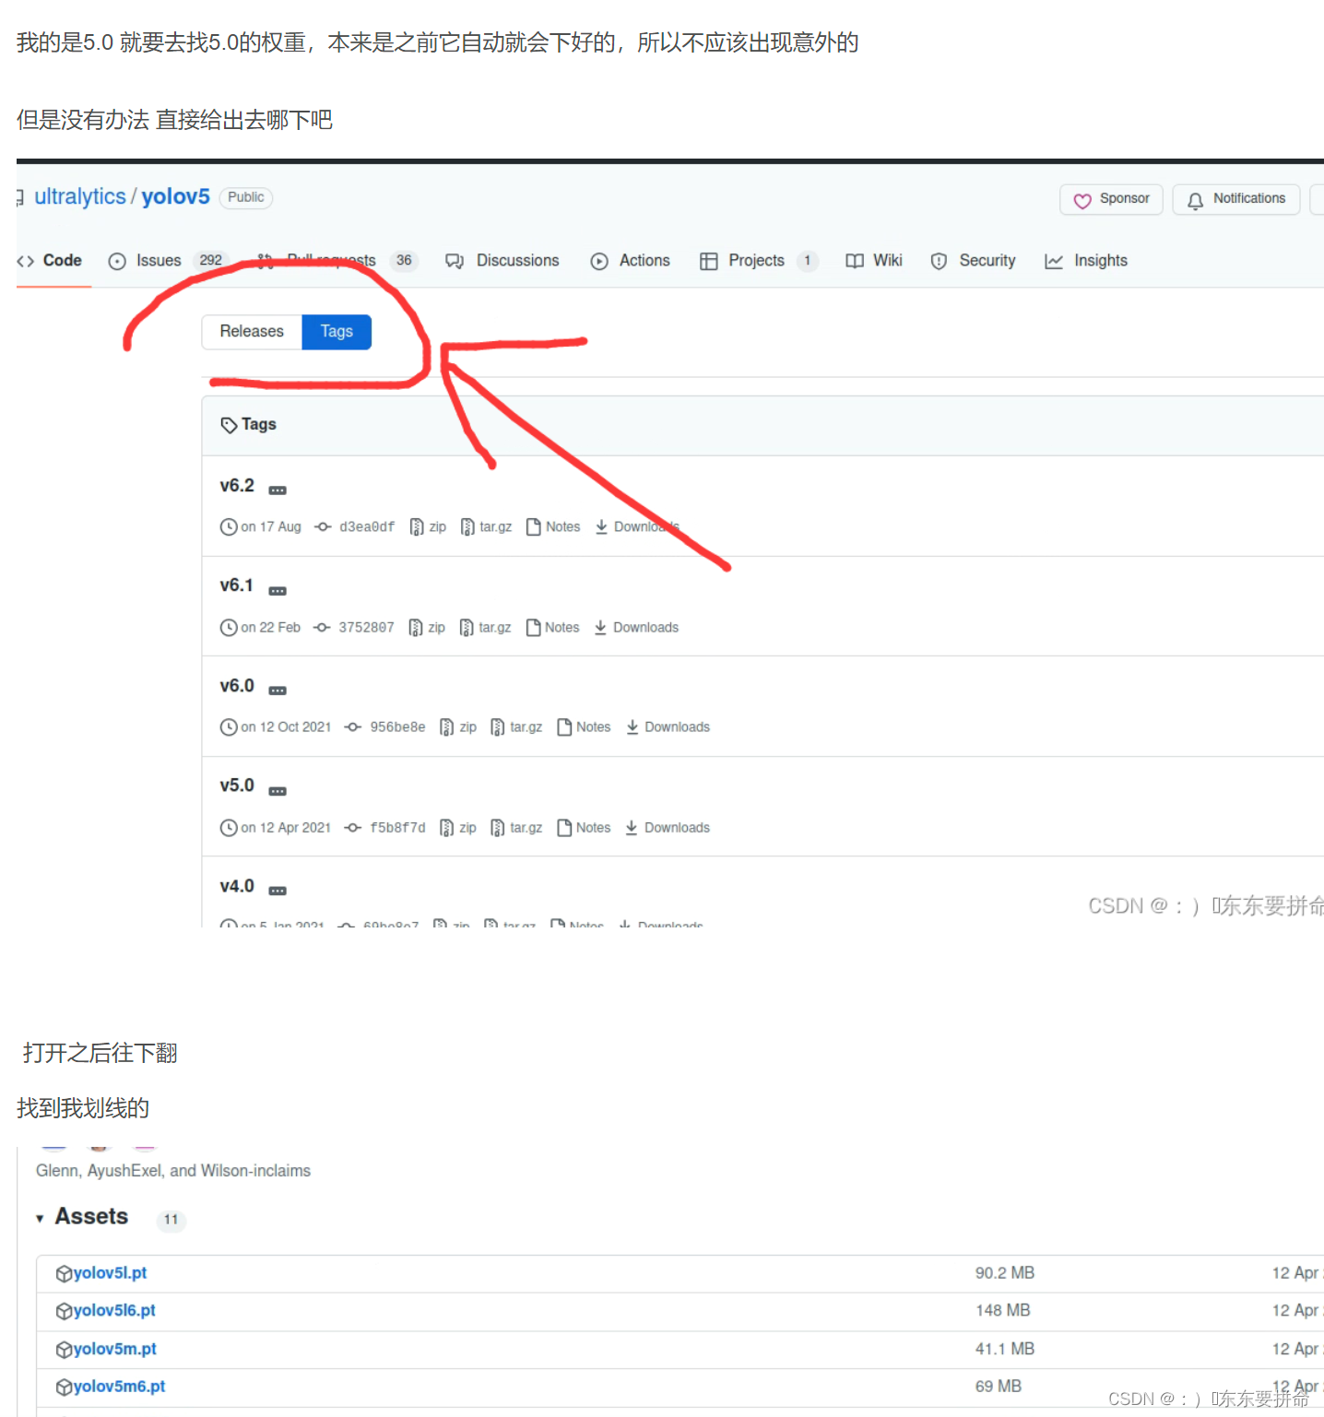Screen dimensions: 1324x1417
Task: Click the clock icon beside 'on 17 Aug'
Action: click(229, 527)
